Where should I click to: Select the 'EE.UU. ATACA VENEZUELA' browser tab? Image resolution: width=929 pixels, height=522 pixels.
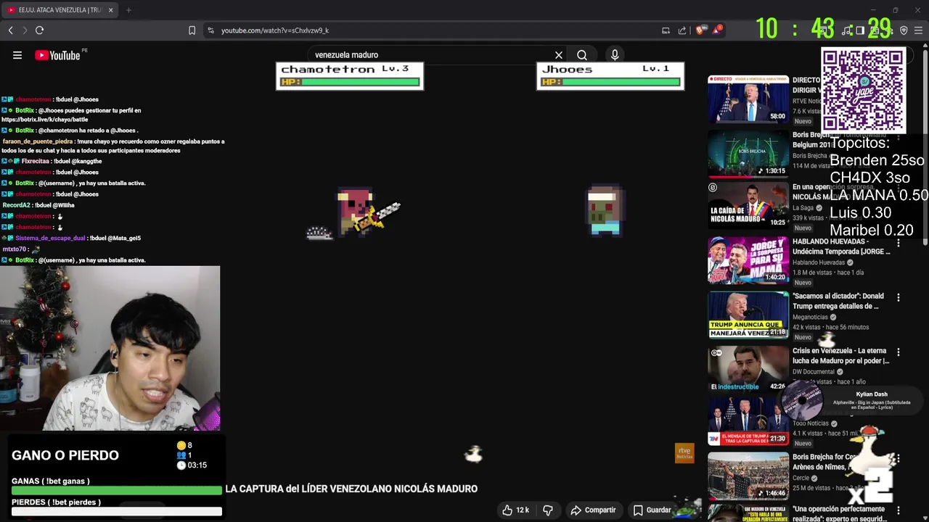point(60,10)
